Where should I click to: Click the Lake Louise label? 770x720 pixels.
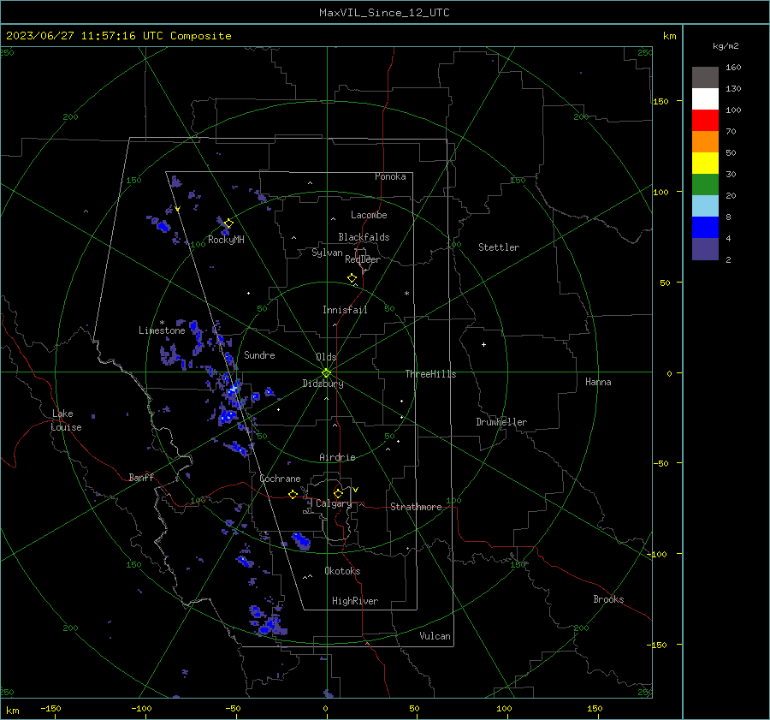point(66,420)
